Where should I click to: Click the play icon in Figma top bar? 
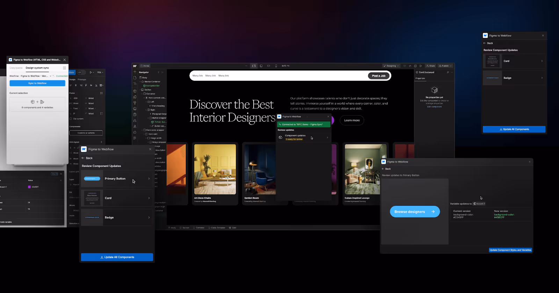[x=91, y=72]
